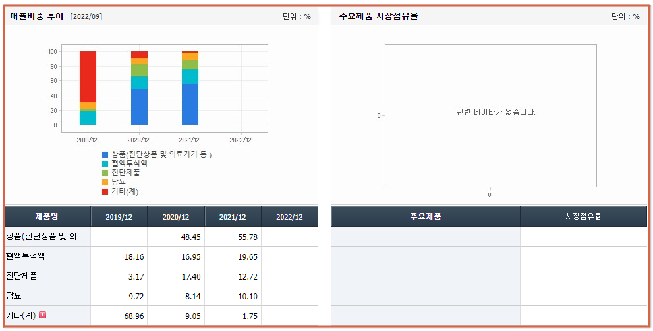Click the 19.65 cell value

[248, 256]
